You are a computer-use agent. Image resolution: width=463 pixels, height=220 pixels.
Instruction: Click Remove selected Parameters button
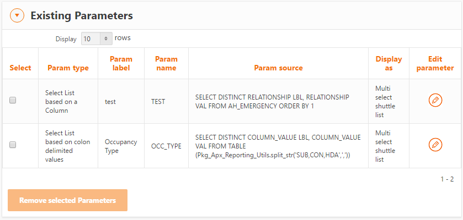(67, 200)
